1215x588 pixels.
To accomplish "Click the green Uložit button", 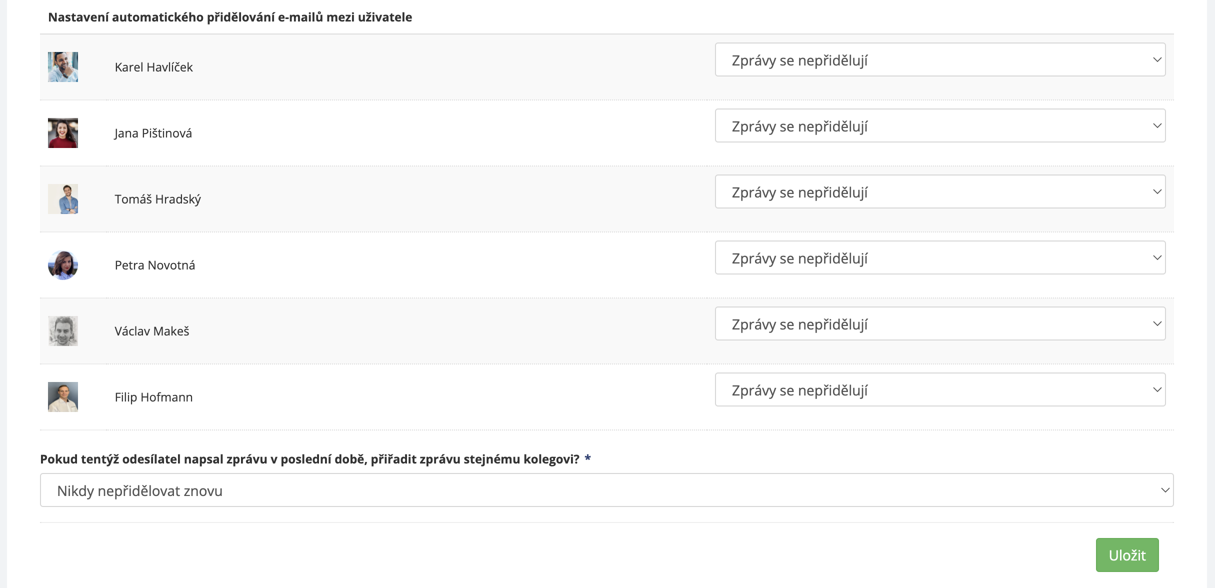I will click(x=1127, y=555).
